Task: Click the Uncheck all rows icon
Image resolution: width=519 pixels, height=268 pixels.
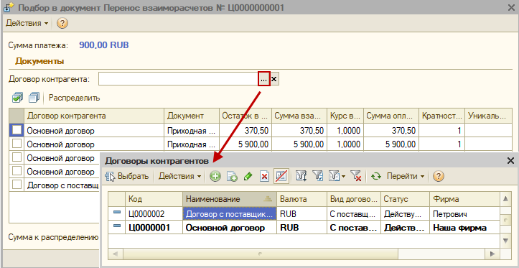Action: click(34, 98)
